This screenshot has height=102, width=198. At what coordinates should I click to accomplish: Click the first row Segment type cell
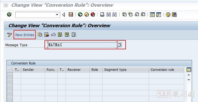pos(126,75)
